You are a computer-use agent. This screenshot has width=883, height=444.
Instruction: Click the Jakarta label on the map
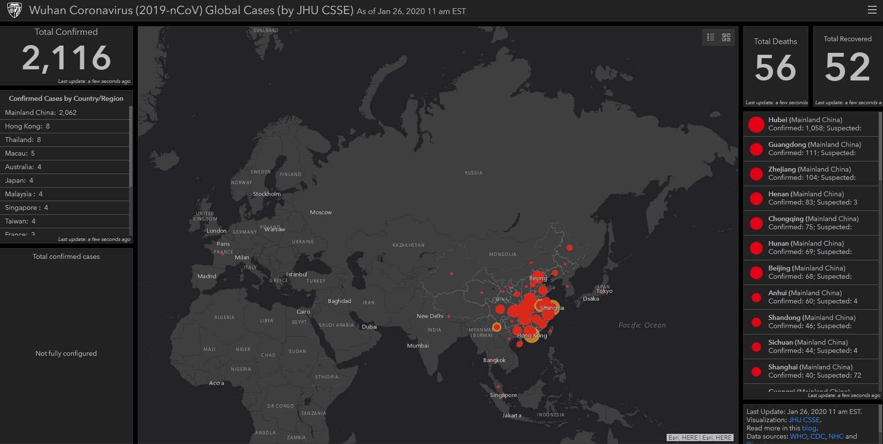512,415
